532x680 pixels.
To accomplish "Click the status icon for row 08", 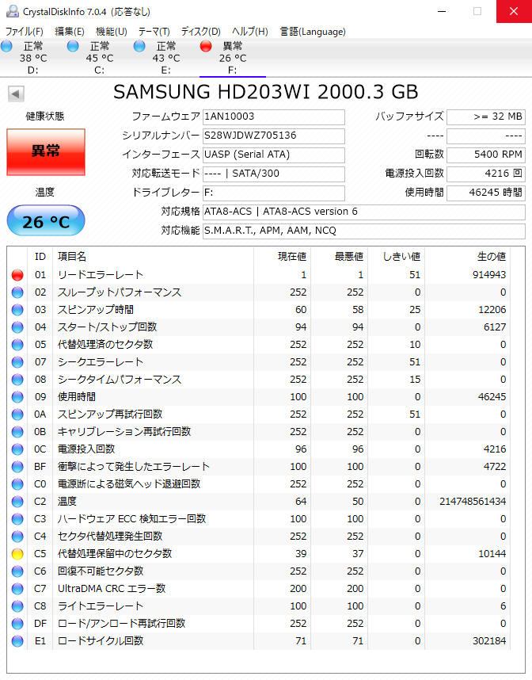I will (x=17, y=380).
